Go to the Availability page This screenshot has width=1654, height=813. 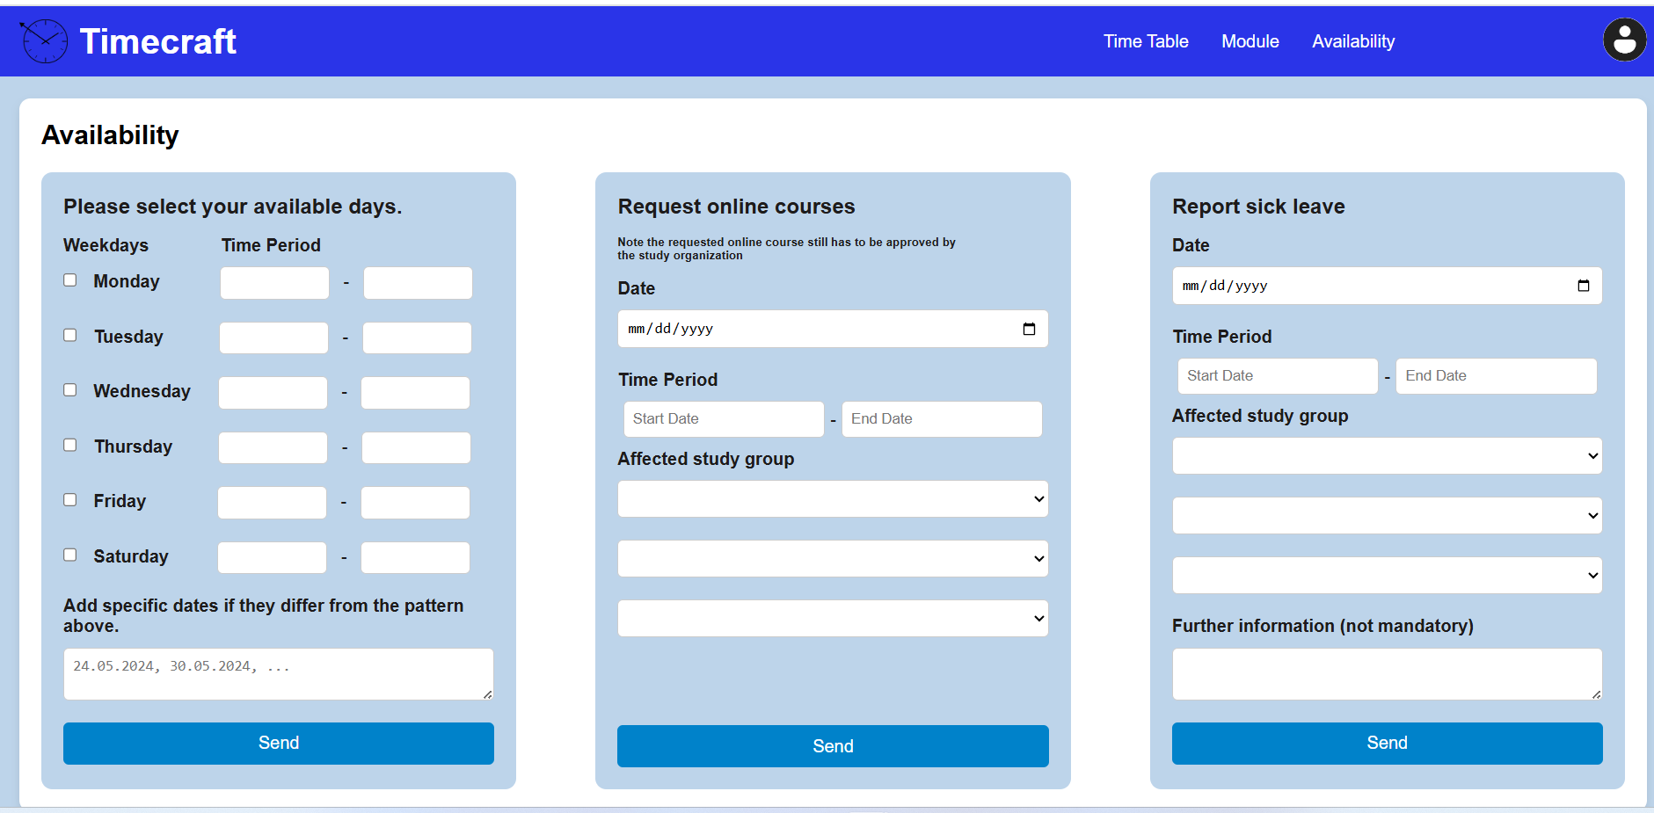1352,41
